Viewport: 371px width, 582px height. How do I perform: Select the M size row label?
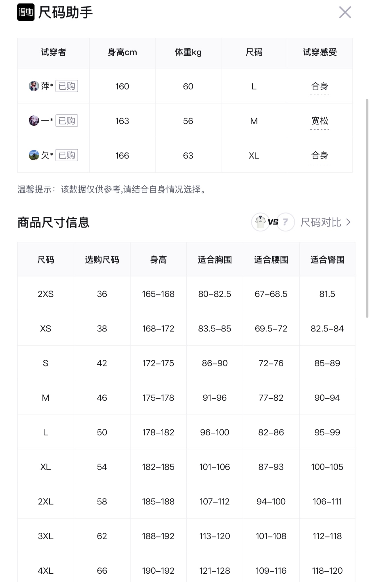(x=45, y=398)
